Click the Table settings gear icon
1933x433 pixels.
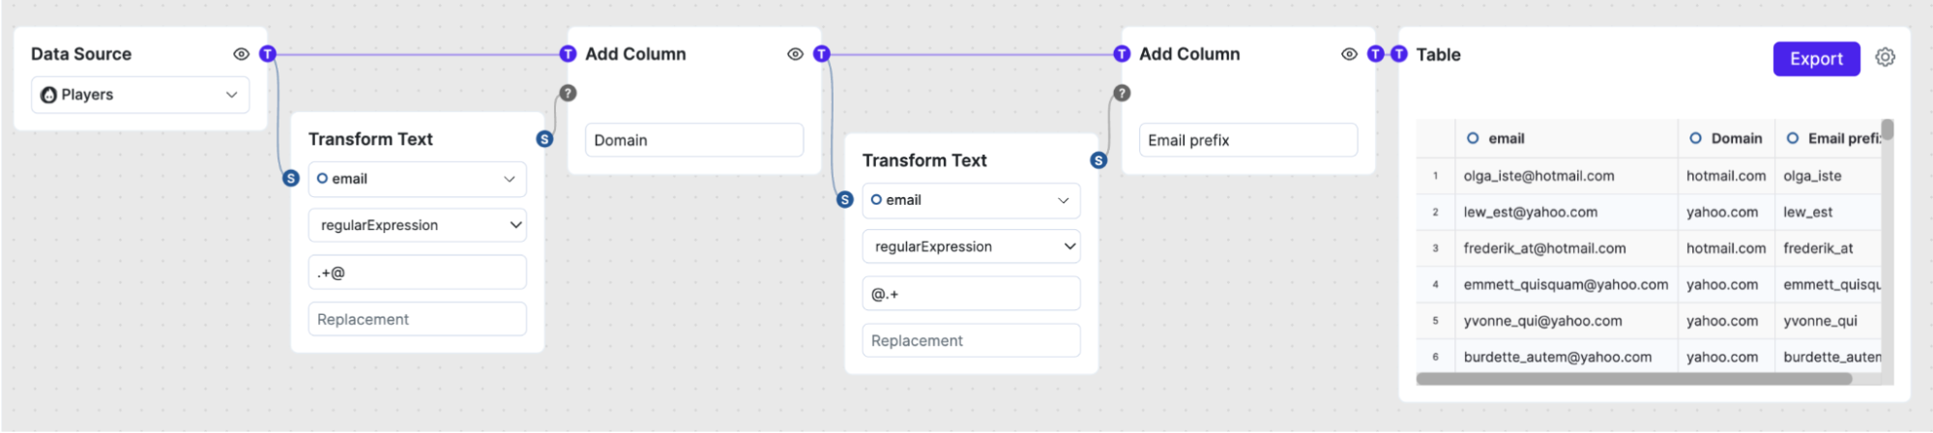point(1885,57)
